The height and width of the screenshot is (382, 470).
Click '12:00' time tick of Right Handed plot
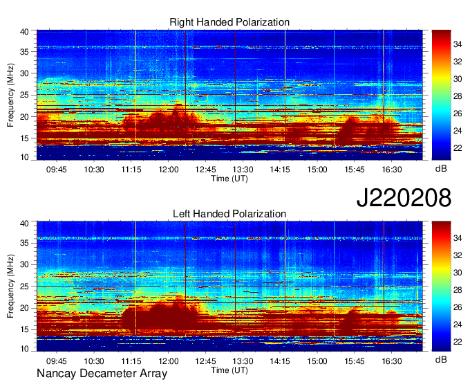pos(169,170)
